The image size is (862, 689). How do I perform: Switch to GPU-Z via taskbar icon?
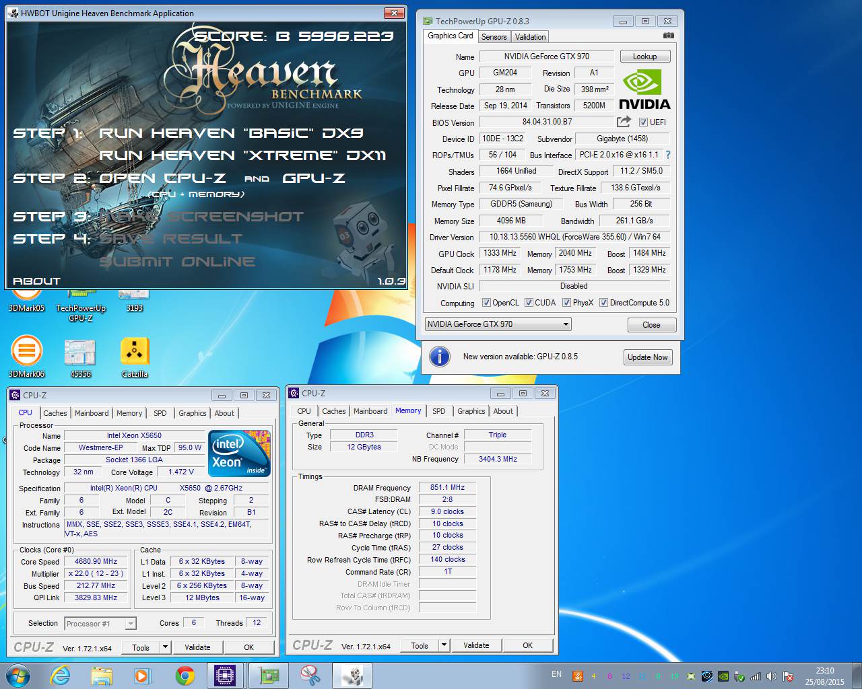269,676
